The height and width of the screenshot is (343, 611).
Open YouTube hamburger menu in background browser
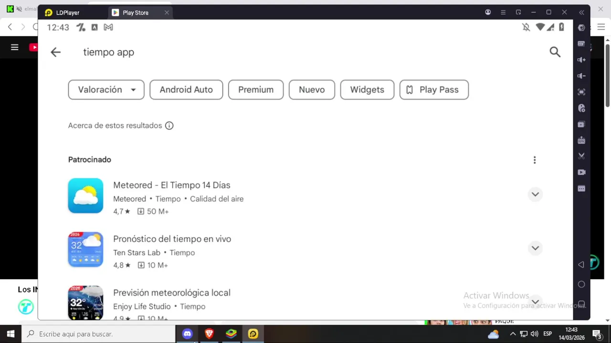15,47
